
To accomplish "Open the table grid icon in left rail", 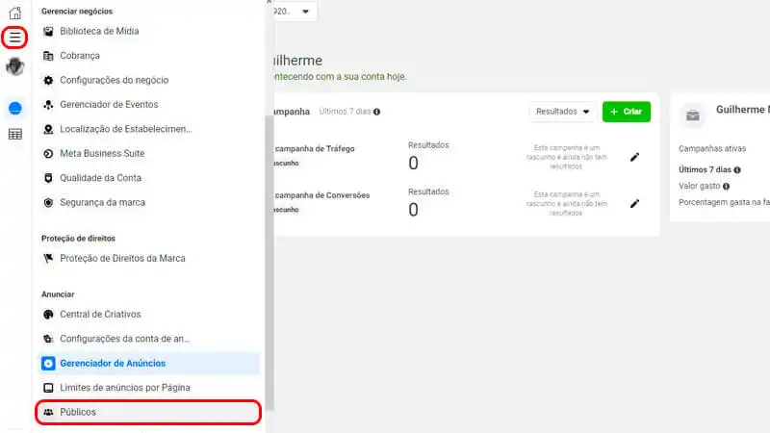I will click(x=15, y=134).
